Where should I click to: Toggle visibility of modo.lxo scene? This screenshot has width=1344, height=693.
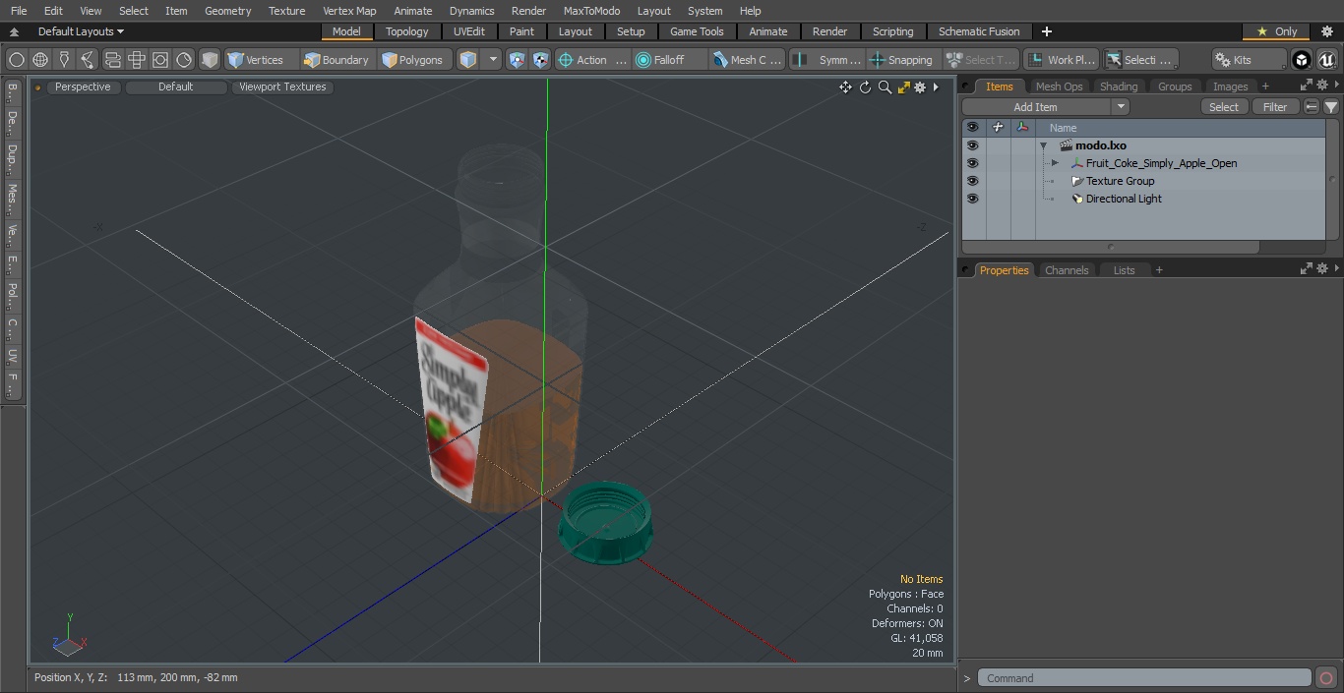972,145
